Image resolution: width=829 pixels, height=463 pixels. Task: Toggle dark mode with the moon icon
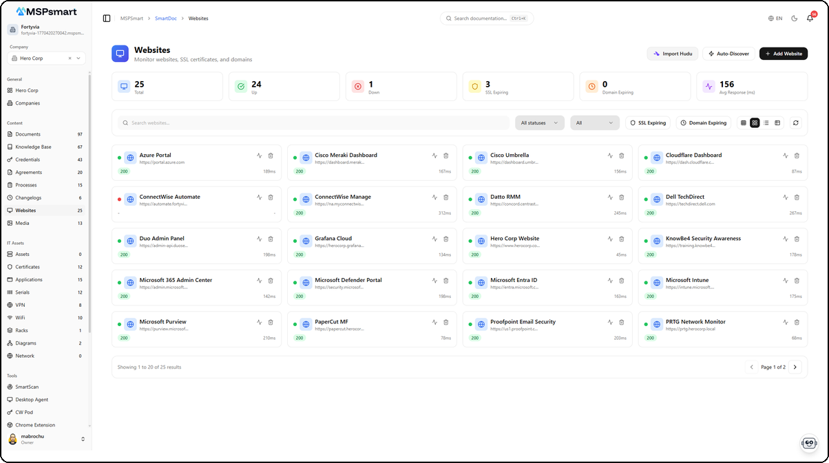[795, 19]
